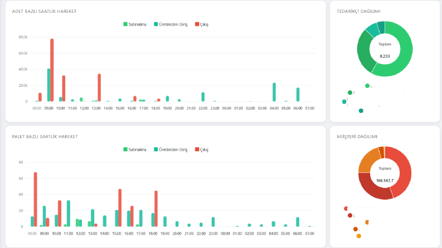Image resolution: width=442 pixels, height=248 pixels.
Task: Toggle bright green legend dot under Tedarikçi donut
Action: (x=367, y=86)
